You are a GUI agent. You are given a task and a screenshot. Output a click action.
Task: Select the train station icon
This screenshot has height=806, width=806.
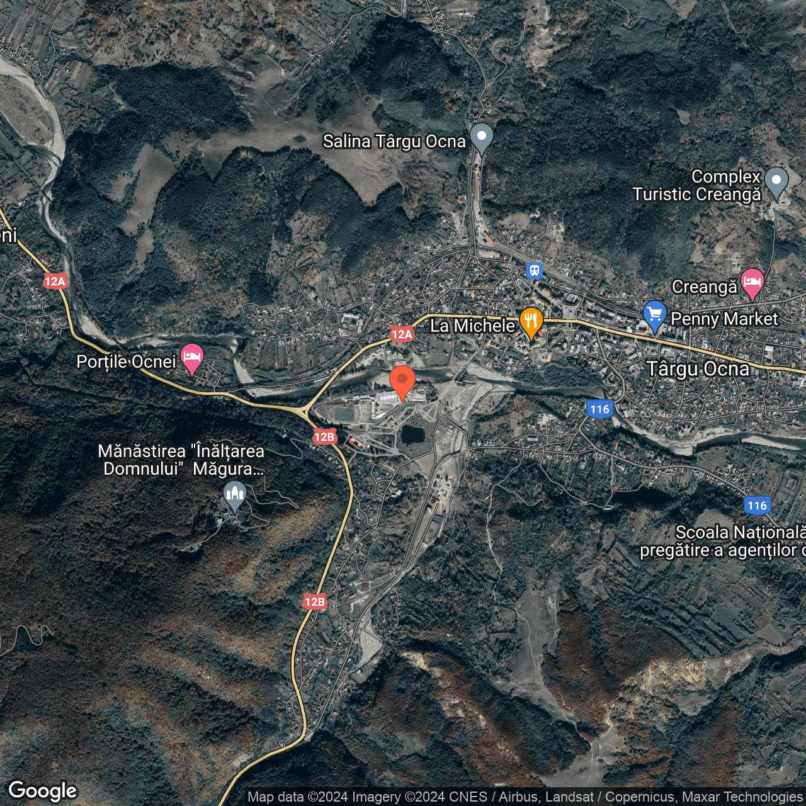pos(535,271)
